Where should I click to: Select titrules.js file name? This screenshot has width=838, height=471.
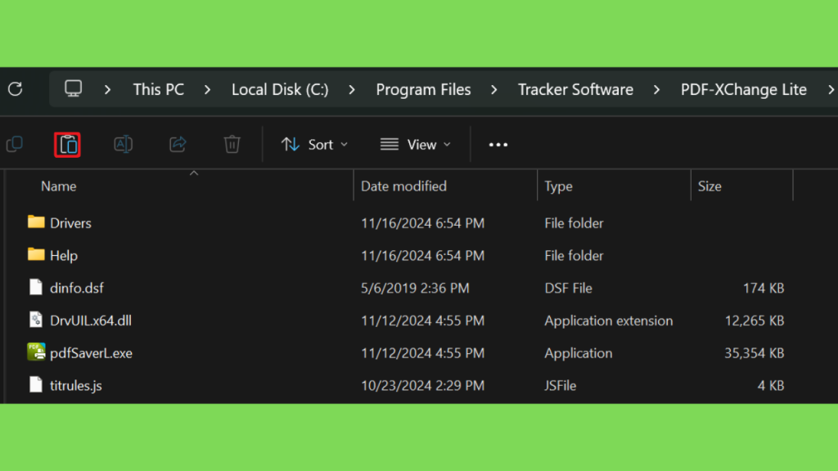[x=75, y=386]
